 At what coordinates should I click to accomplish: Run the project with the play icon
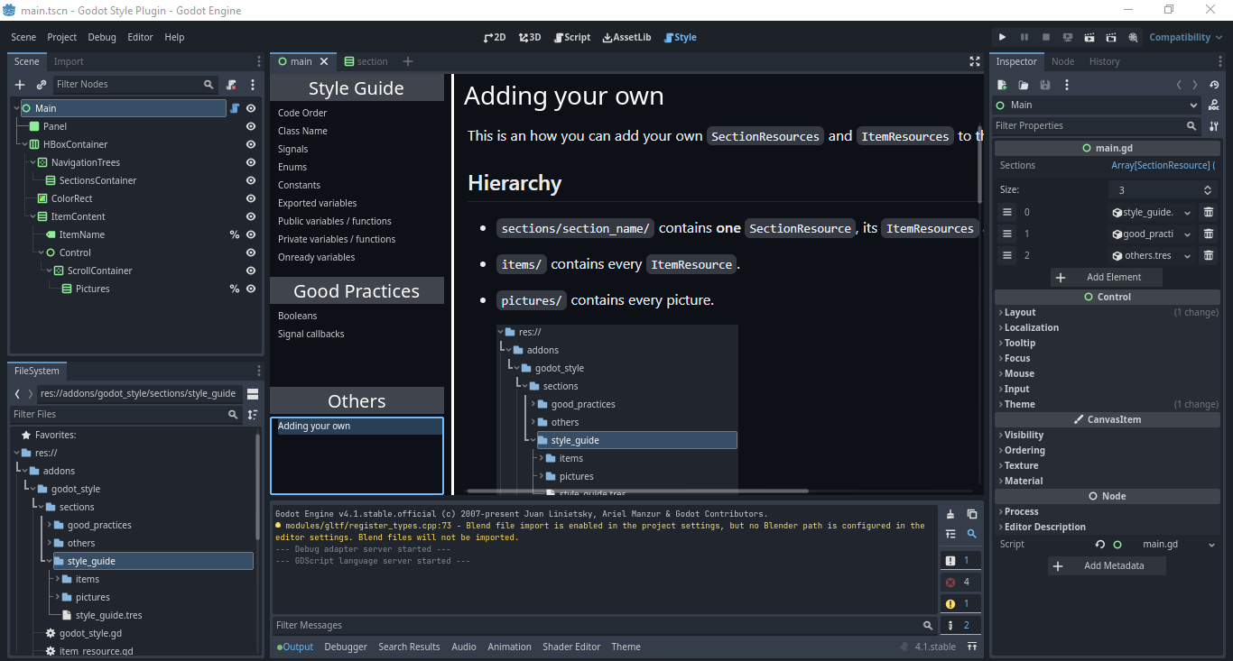tap(1002, 37)
